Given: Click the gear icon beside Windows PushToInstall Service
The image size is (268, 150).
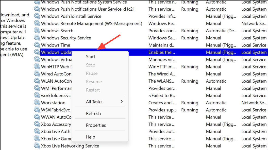Looking at the screenshot, I should click(x=37, y=16).
